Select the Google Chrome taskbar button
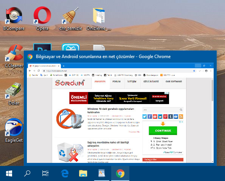Image resolution: width=225 pixels, height=181 pixels. [120, 173]
